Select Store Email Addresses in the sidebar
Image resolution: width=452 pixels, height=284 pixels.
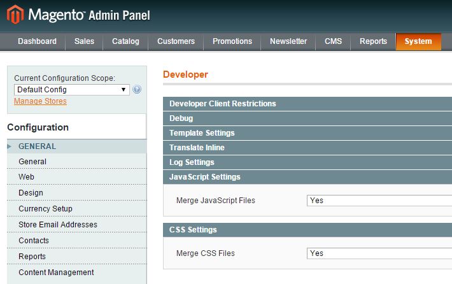pyautogui.click(x=77, y=224)
